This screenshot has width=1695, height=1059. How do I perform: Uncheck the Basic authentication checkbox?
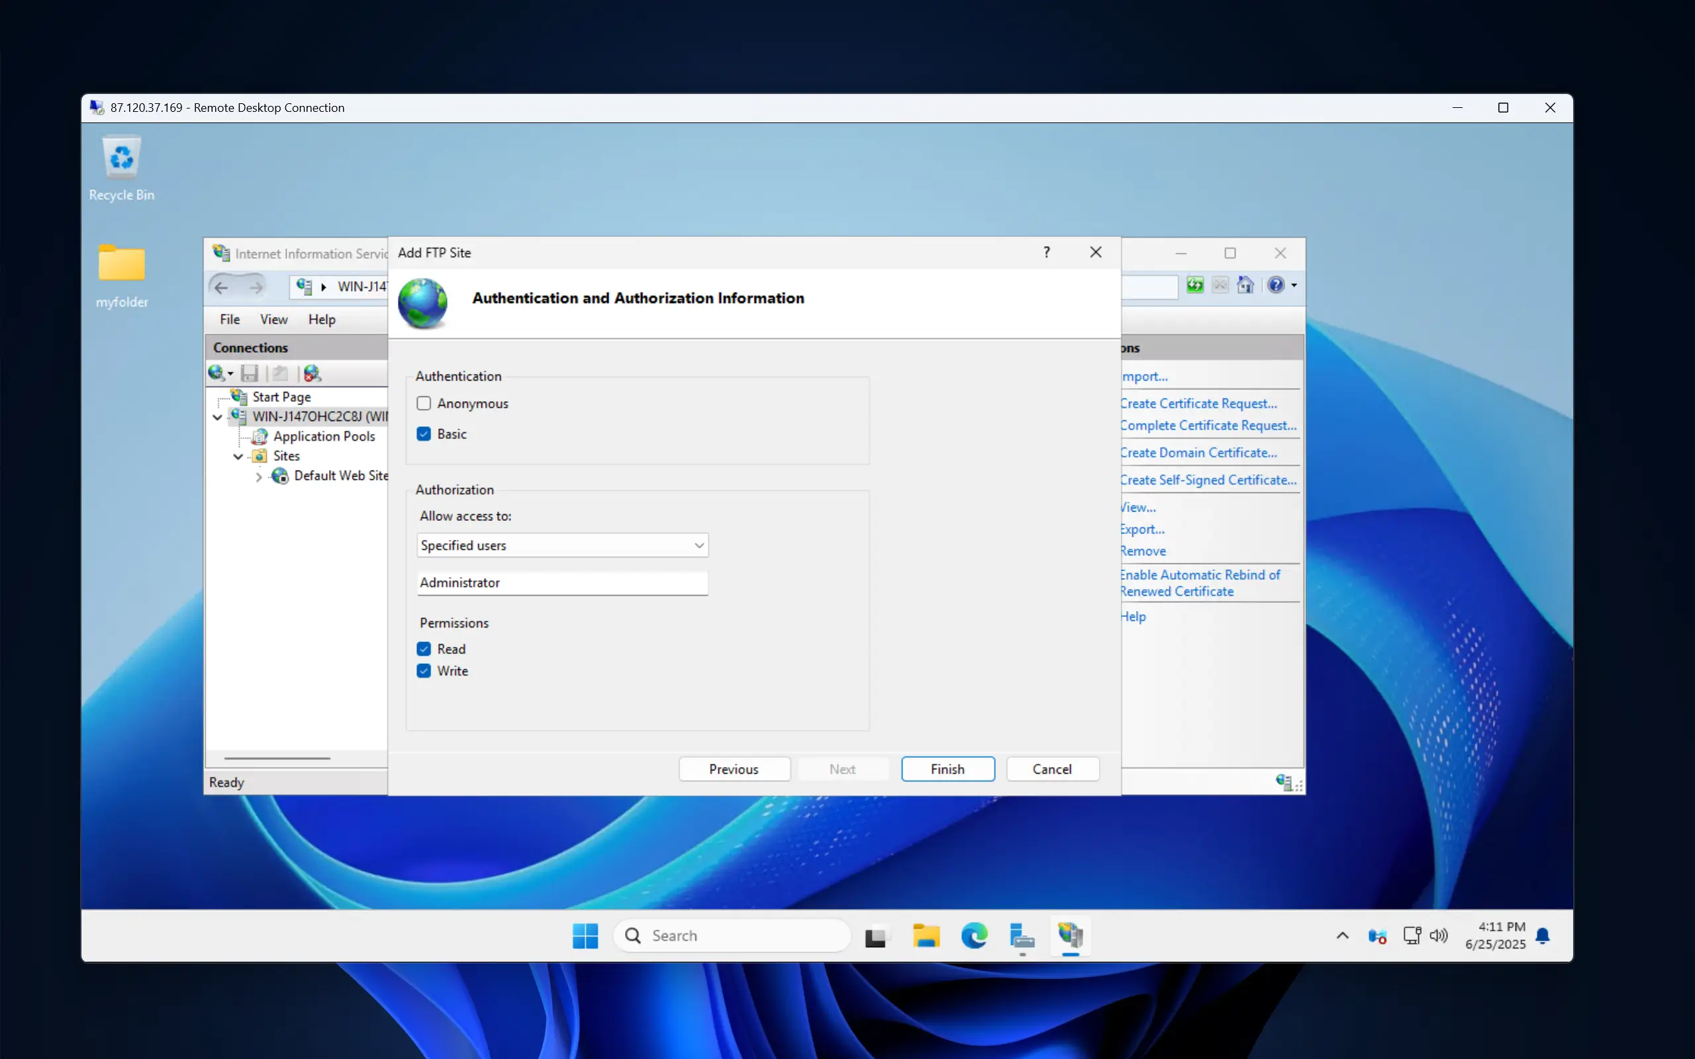point(424,434)
